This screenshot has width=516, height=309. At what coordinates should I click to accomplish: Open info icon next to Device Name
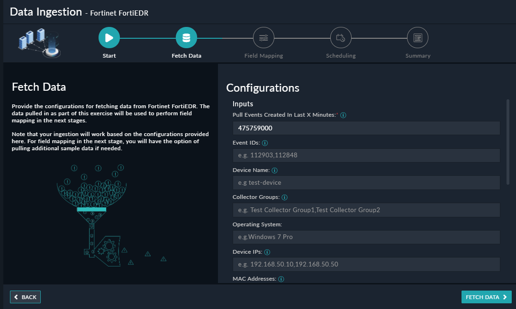(x=274, y=170)
